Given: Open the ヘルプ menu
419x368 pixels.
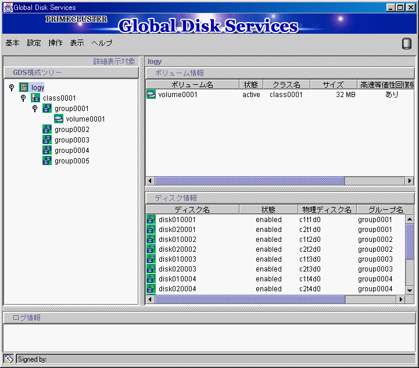Looking at the screenshot, I should tap(102, 43).
